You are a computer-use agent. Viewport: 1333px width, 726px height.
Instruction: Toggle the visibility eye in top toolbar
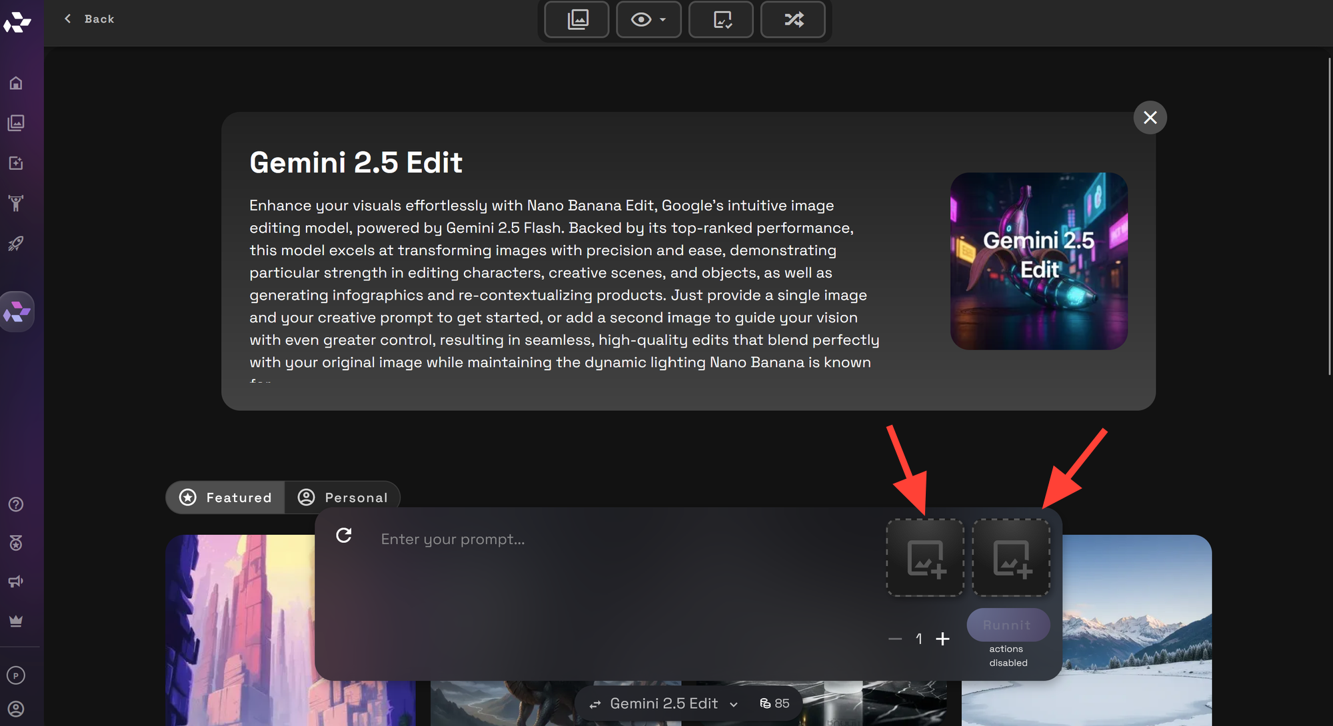642,19
